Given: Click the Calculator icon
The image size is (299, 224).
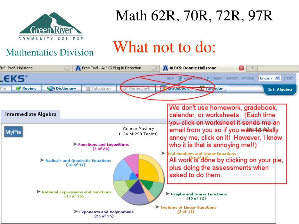Looking at the screenshot, I should pos(88,89).
